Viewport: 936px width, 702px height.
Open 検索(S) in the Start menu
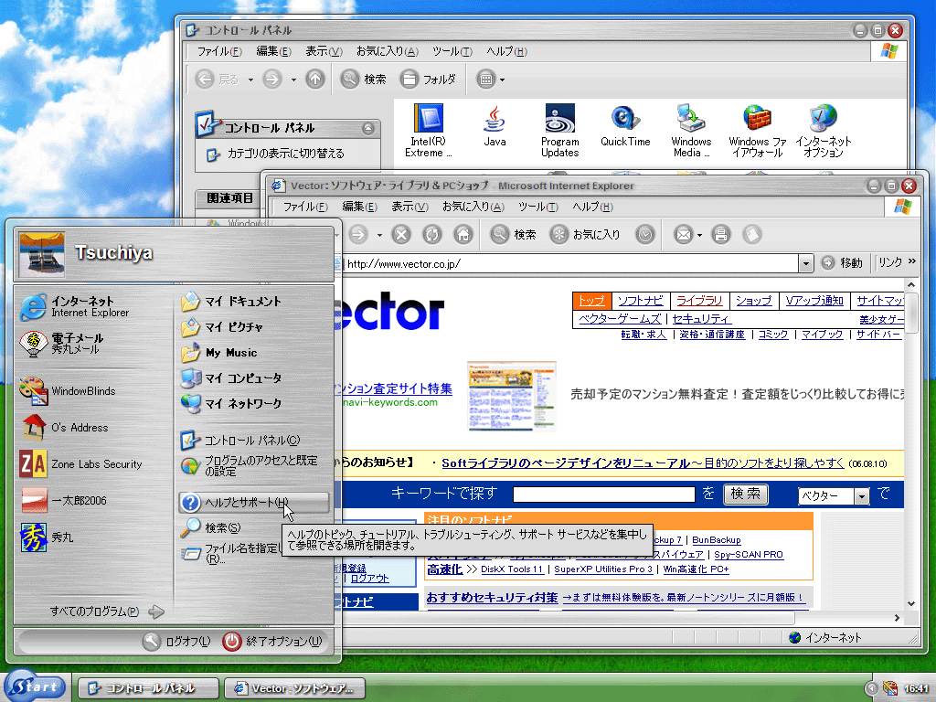(211, 527)
